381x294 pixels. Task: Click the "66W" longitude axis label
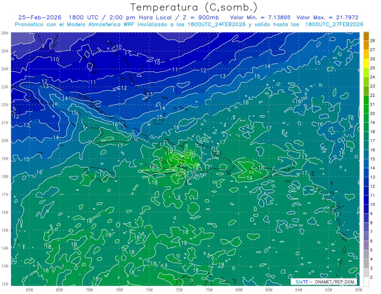point(269,290)
